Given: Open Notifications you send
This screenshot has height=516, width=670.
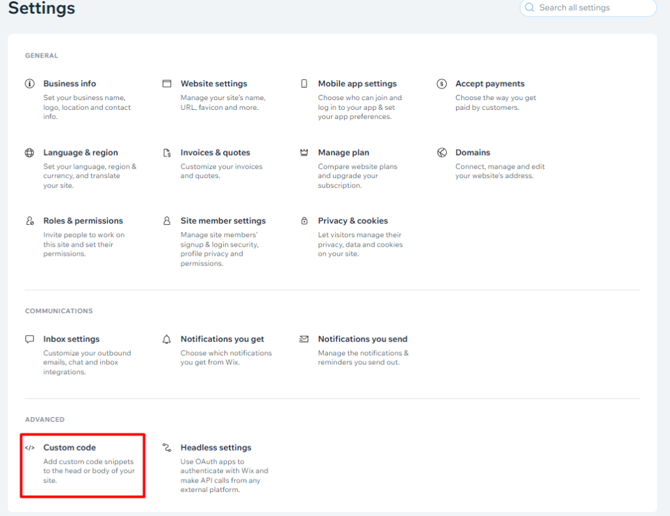Looking at the screenshot, I should point(362,339).
